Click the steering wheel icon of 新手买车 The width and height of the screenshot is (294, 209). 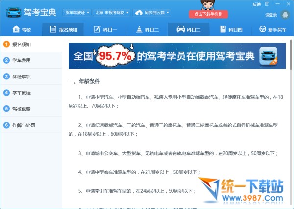(x=263, y=29)
